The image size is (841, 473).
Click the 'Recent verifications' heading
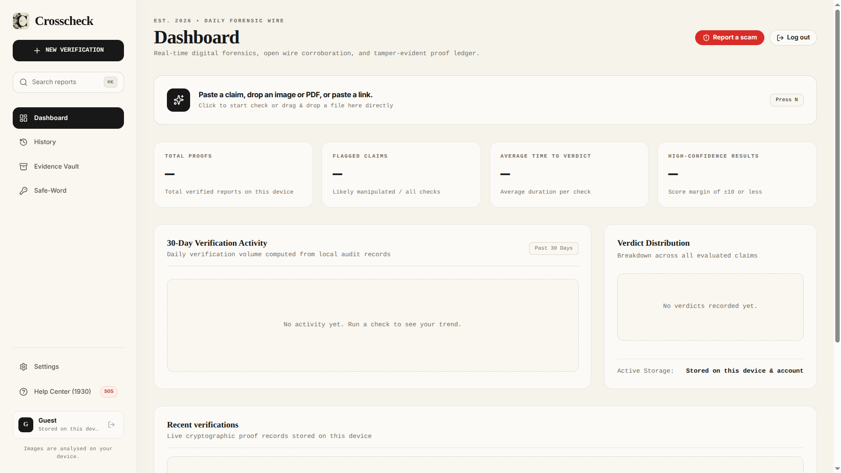[x=203, y=425]
